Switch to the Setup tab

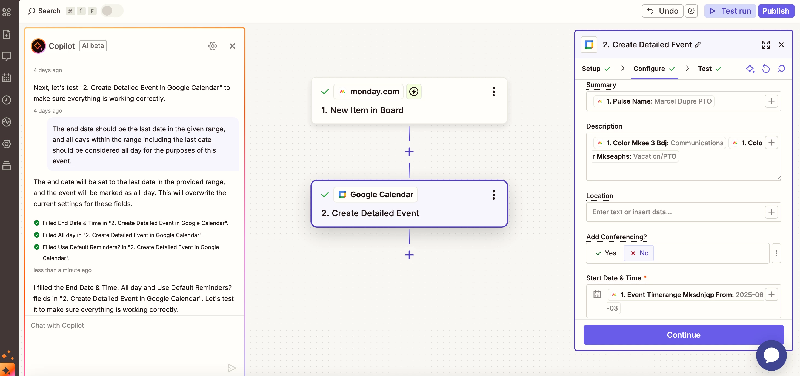coord(596,69)
